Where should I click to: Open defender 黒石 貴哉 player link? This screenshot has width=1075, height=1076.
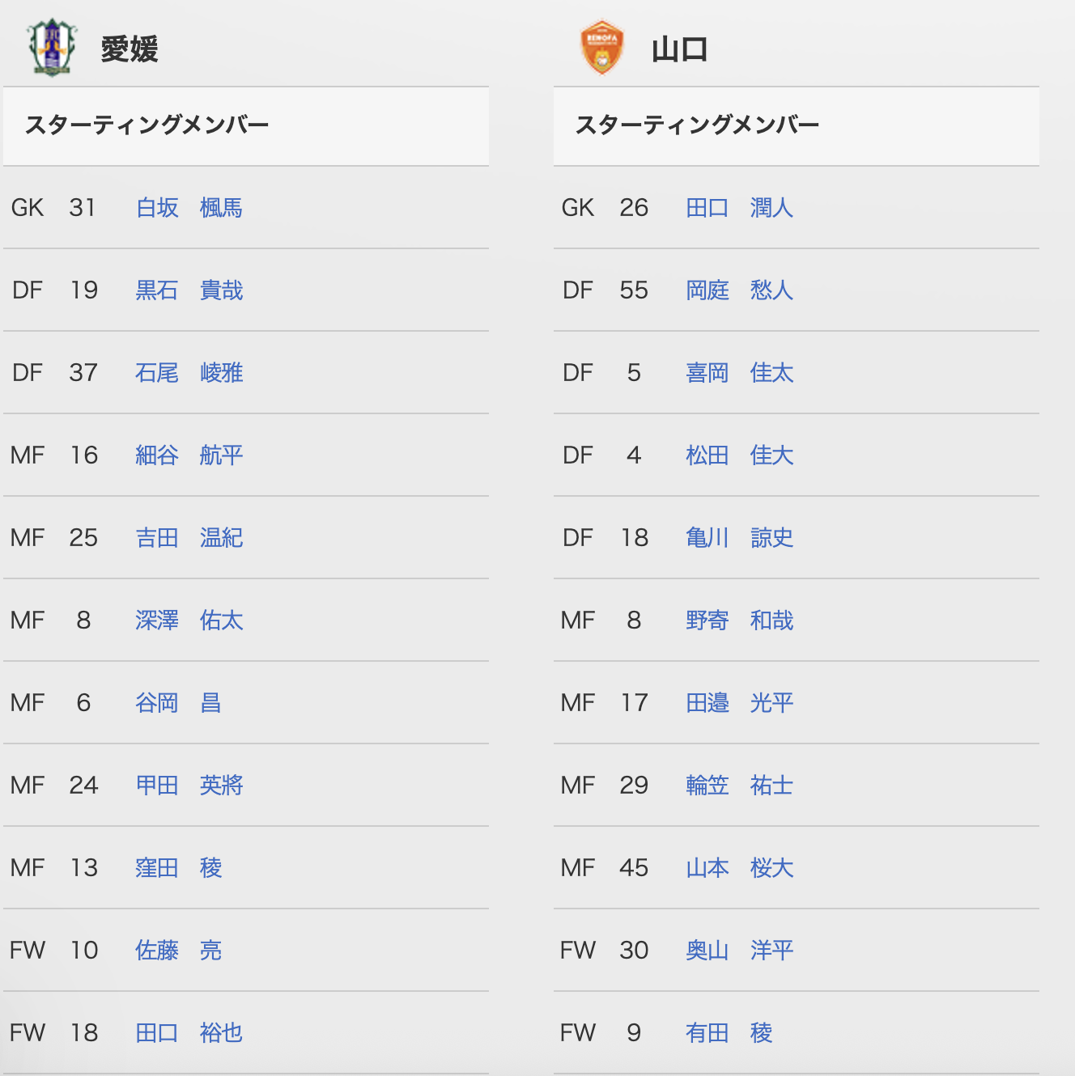pos(189,290)
